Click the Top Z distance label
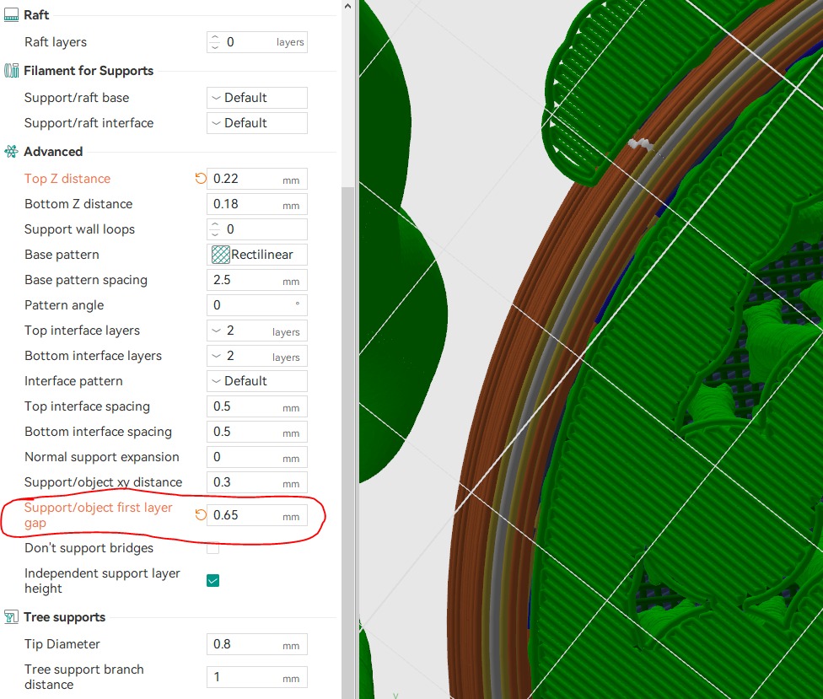The image size is (823, 699). [x=67, y=179]
